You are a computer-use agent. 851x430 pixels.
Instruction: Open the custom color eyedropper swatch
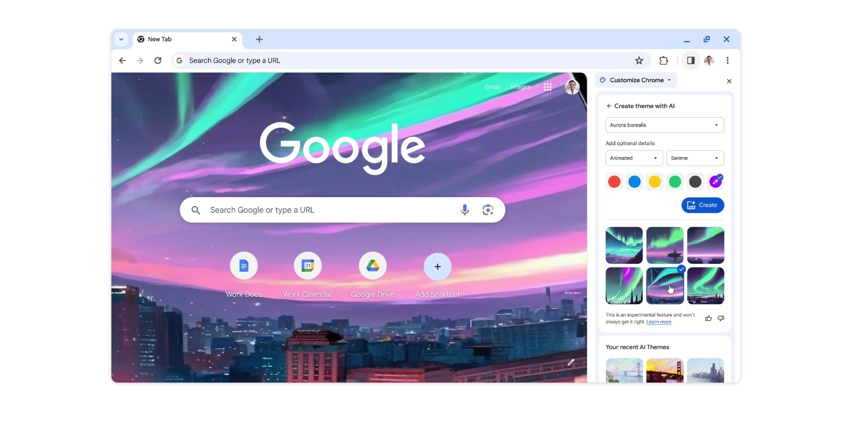[716, 181]
